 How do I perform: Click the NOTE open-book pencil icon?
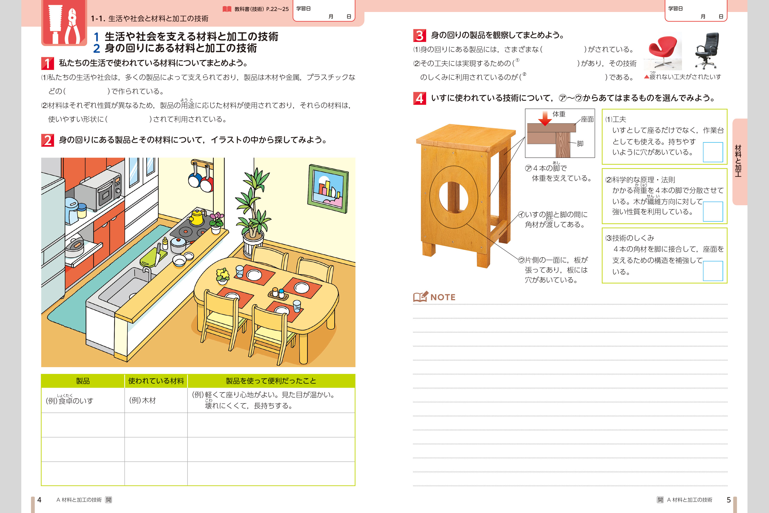pyautogui.click(x=420, y=297)
